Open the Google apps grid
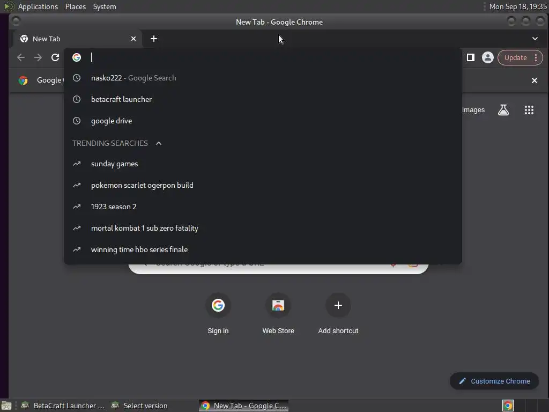 pos(529,110)
